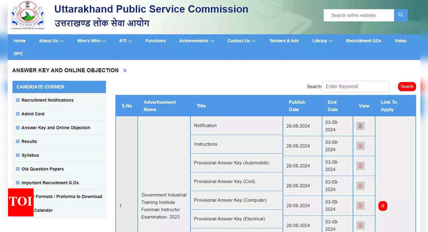The height and width of the screenshot is (232, 428).
Task: Click Provisional Answer Key (Computer) text
Action: coord(230,200)
